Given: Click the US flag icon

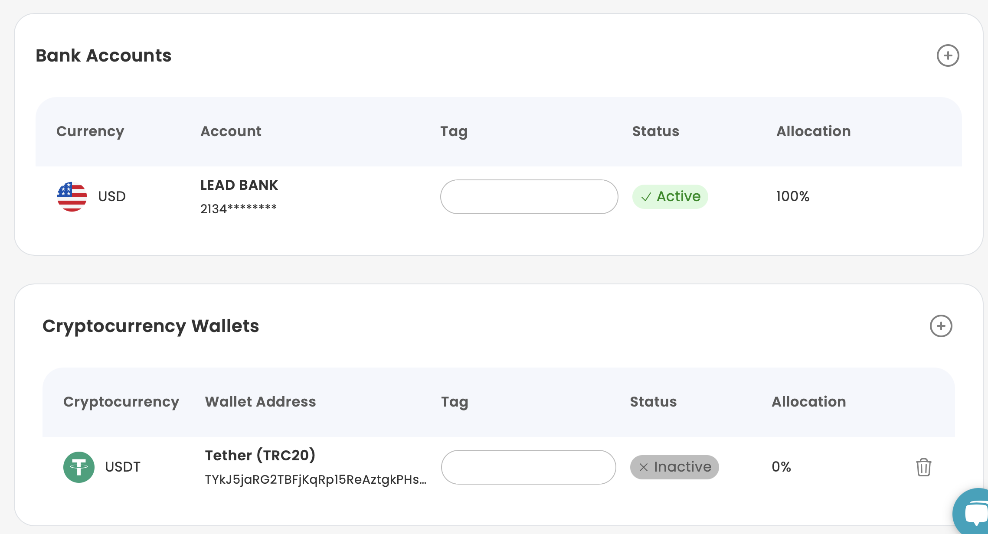Looking at the screenshot, I should [x=72, y=196].
